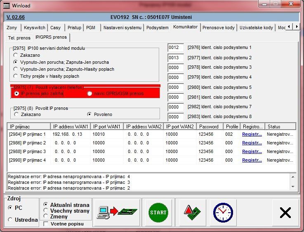Image resolution: width=304 pixels, height=232 pixels.
Task: Open the clock icon for time settings
Action: tap(223, 212)
